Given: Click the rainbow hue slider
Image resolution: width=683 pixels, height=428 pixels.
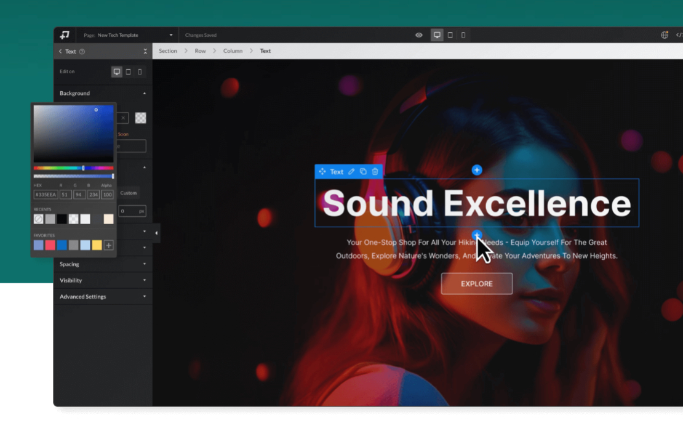Looking at the screenshot, I should point(74,168).
